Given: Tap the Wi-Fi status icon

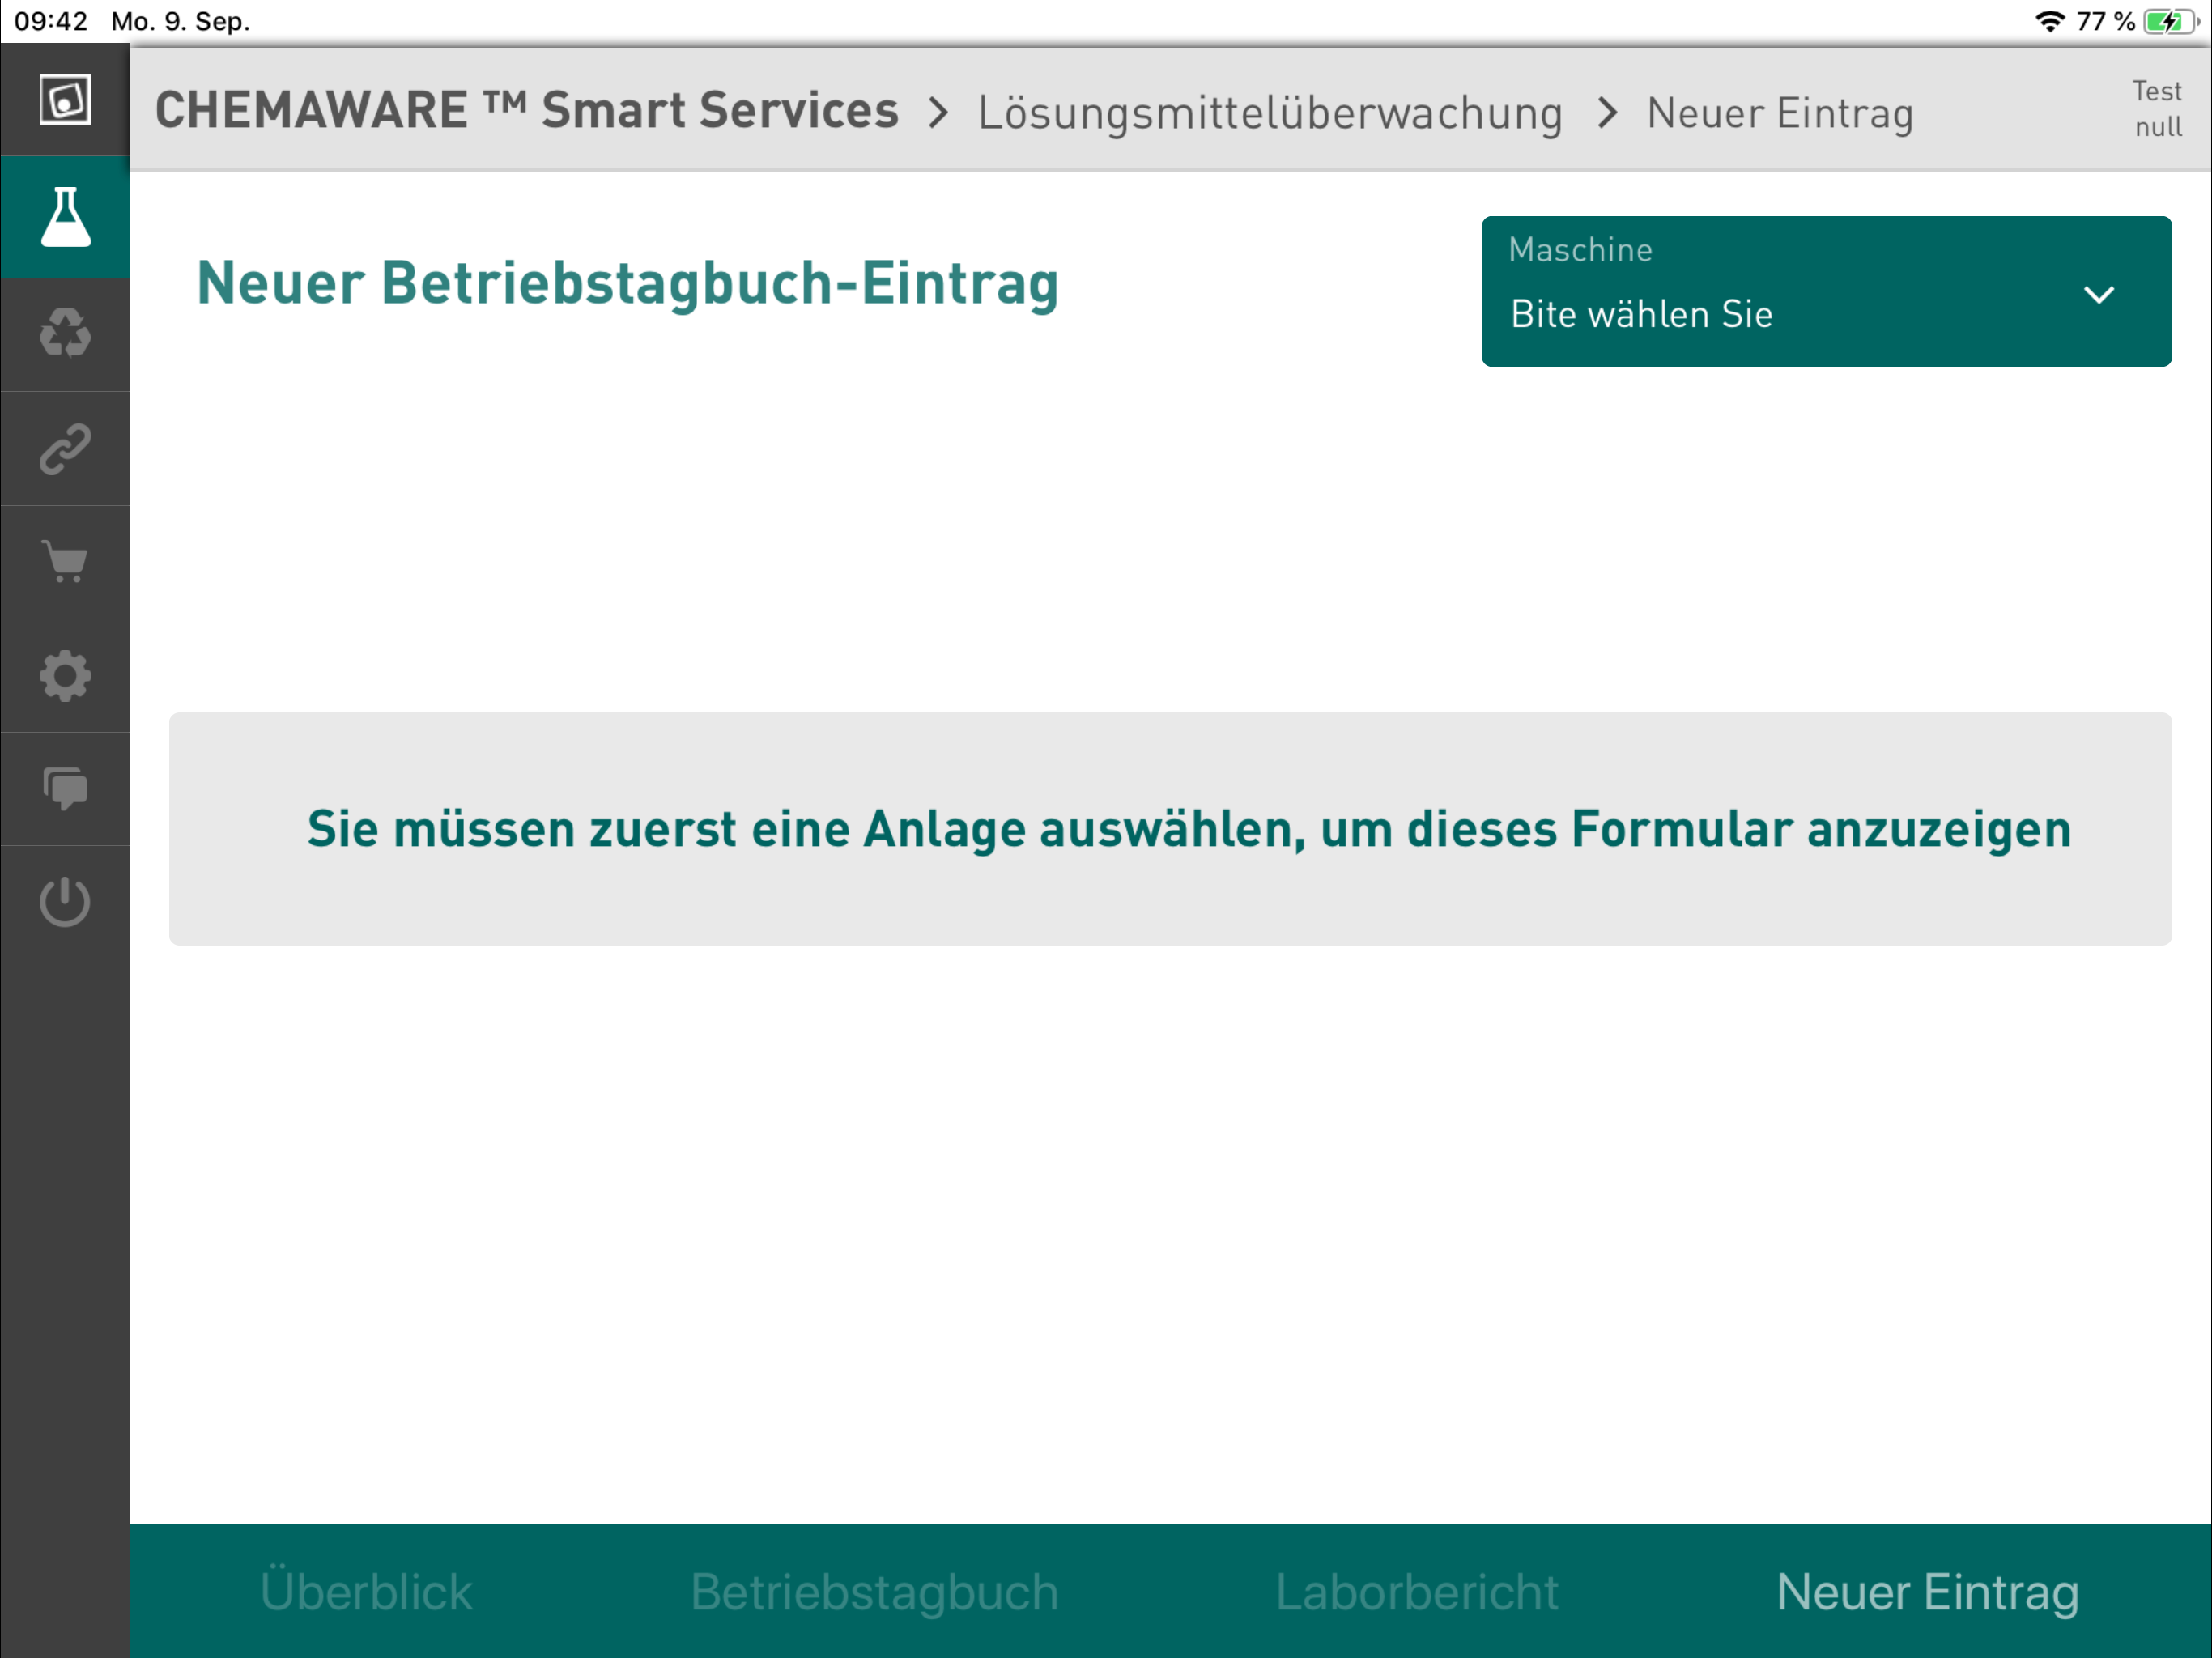Looking at the screenshot, I should [2049, 20].
